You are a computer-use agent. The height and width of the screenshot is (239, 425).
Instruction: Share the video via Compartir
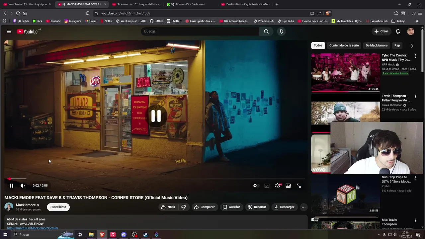(x=204, y=207)
